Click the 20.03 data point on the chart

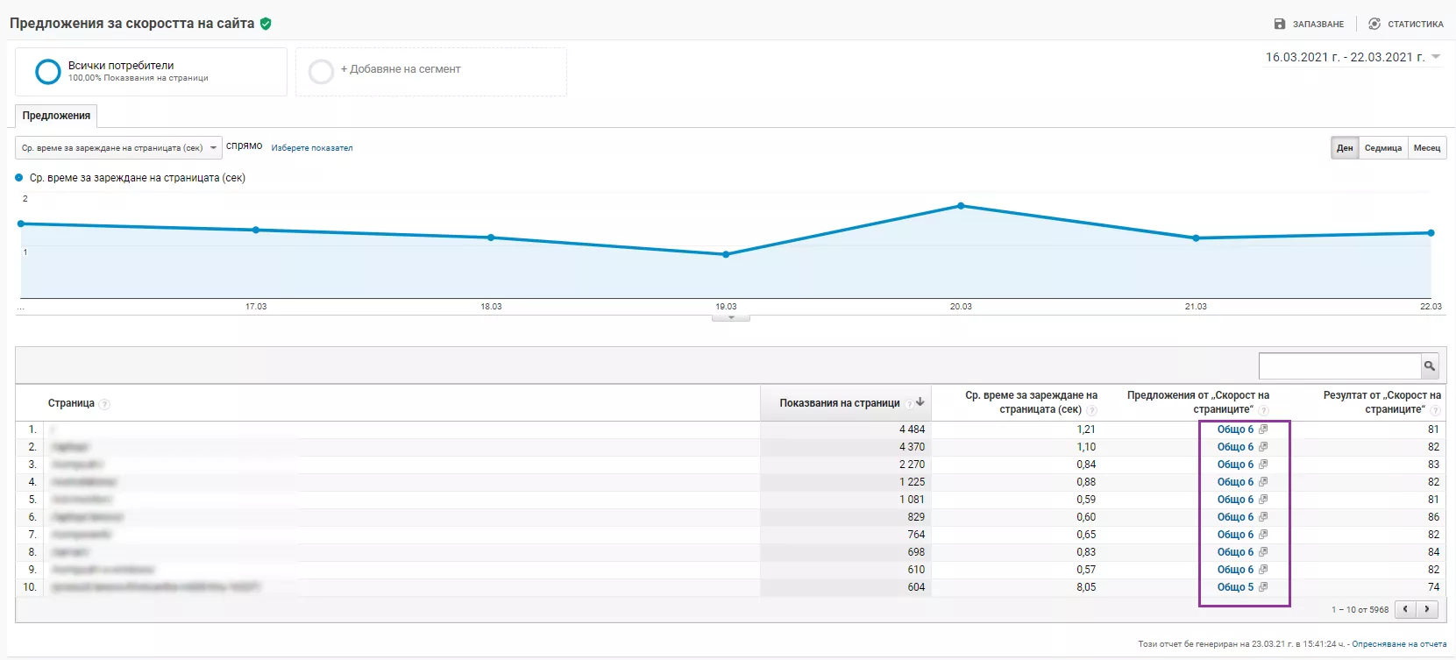coord(961,206)
